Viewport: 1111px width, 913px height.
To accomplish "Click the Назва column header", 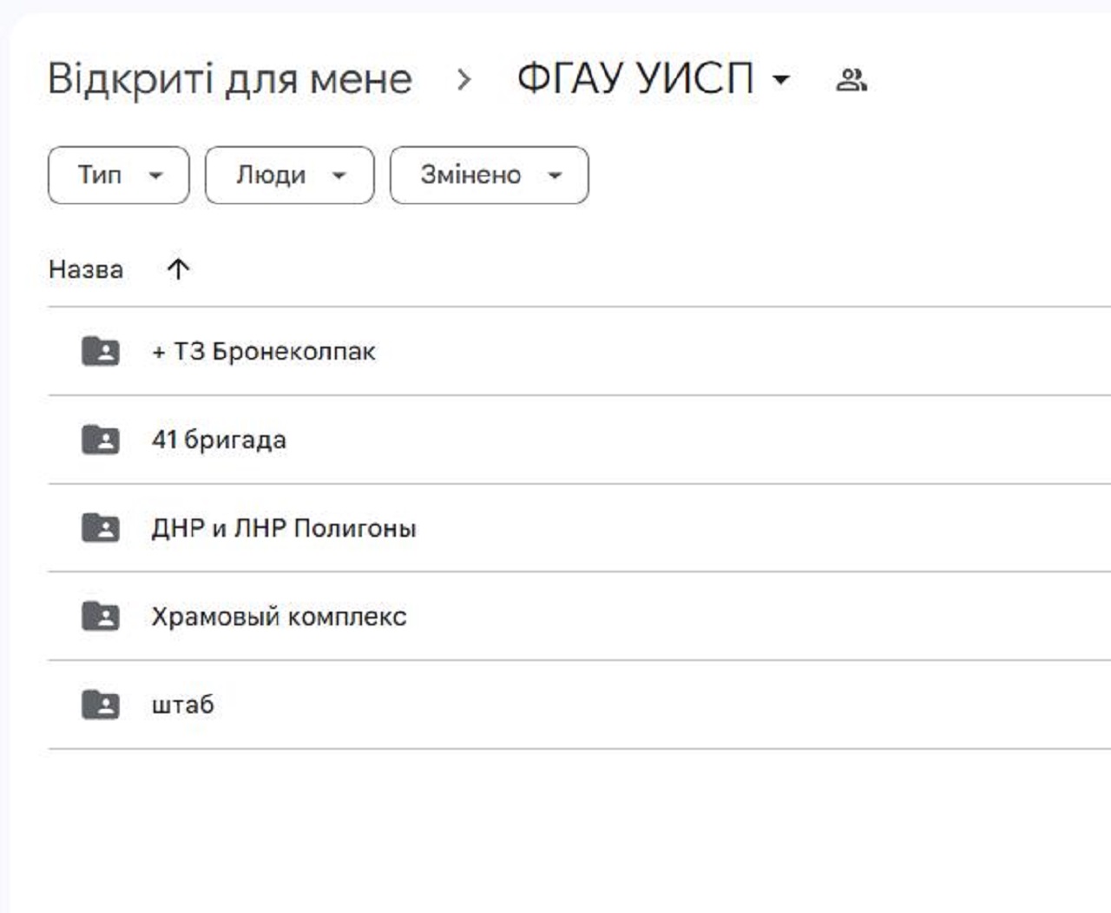I will coord(86,269).
